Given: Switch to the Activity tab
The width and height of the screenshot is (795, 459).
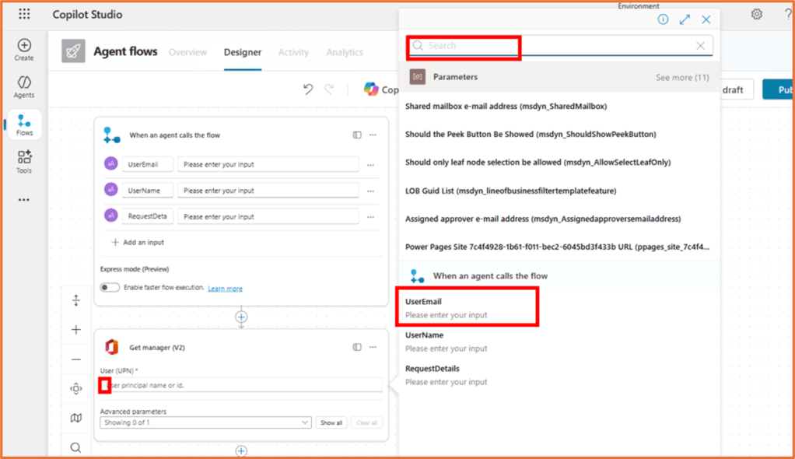Looking at the screenshot, I should (x=293, y=52).
